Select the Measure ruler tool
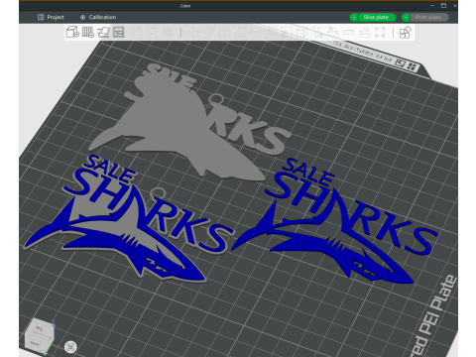This screenshot has height=357, width=476. click(x=348, y=32)
